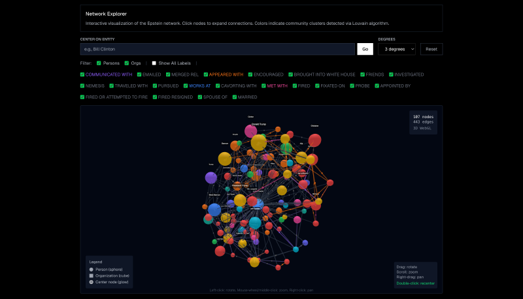Click the Organization cube icon in Legend
Image resolution: width=523 pixels, height=299 pixels.
tap(92, 275)
